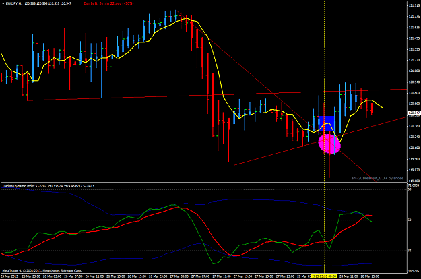Click the current price label 120.547 on axis
Viewport: 421px width, 279px height.
point(413,113)
